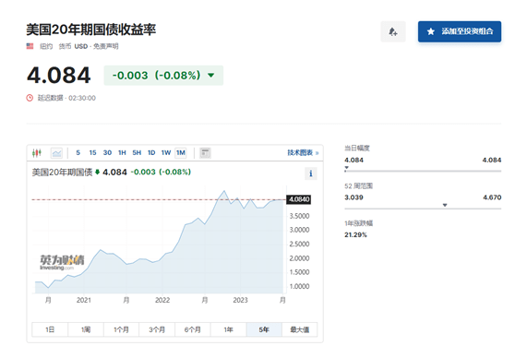The image size is (515, 358).
Task: Switch chart to candlestick view icon
Action: pyautogui.click(x=37, y=153)
